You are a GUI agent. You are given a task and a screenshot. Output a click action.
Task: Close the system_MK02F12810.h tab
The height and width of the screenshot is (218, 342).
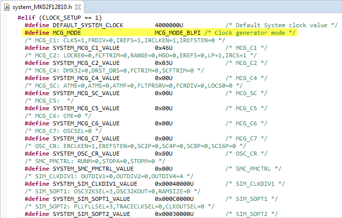tap(77, 7)
